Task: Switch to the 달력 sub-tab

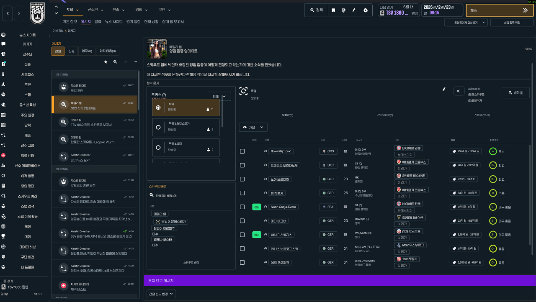Action: click(x=98, y=21)
